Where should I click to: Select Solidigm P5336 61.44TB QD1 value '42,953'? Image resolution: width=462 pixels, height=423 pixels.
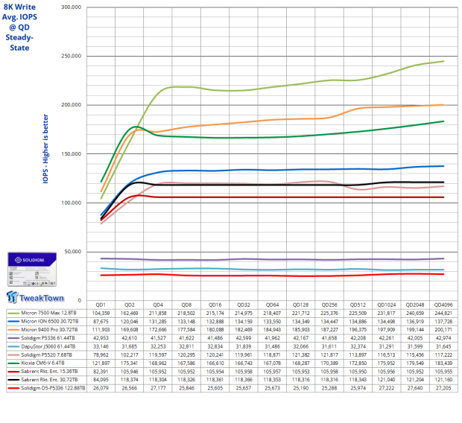[101, 338]
